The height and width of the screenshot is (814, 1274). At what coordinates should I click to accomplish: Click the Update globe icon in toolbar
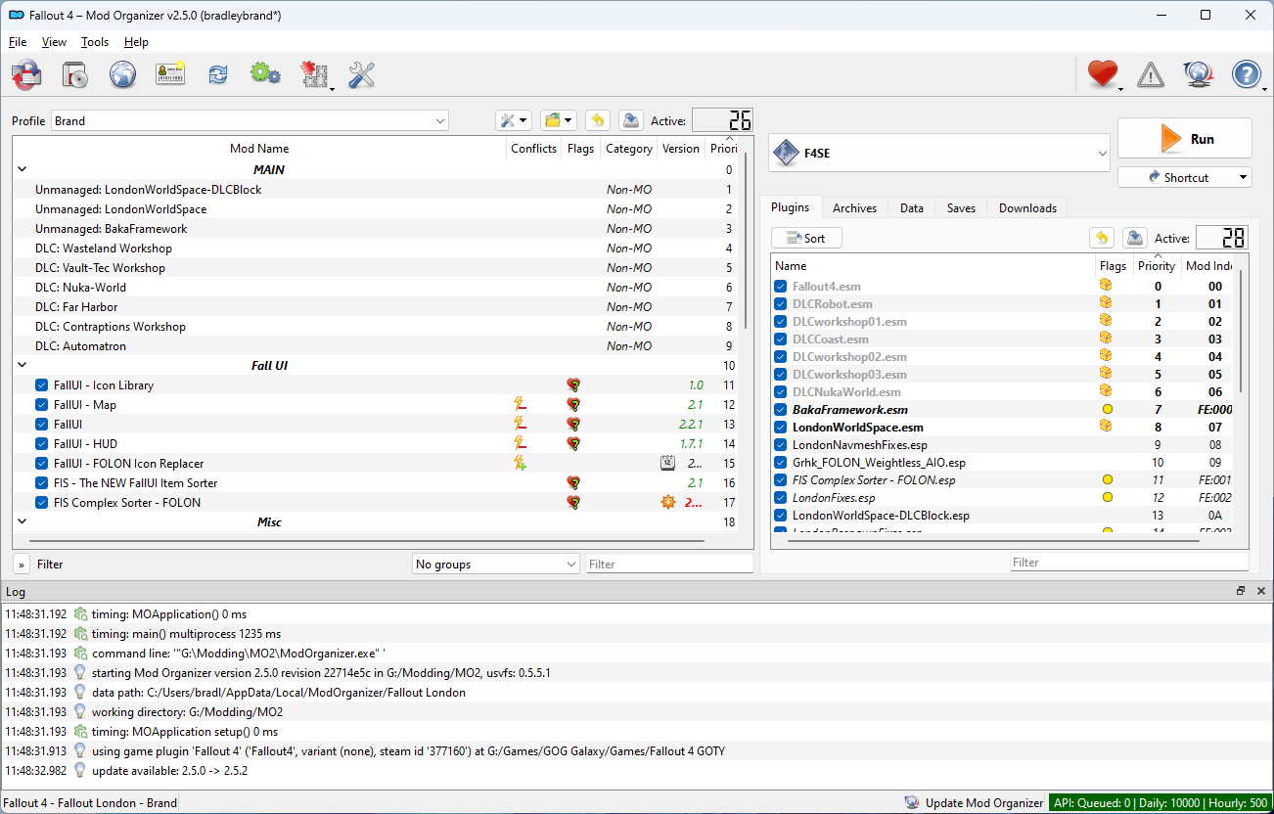(1199, 74)
